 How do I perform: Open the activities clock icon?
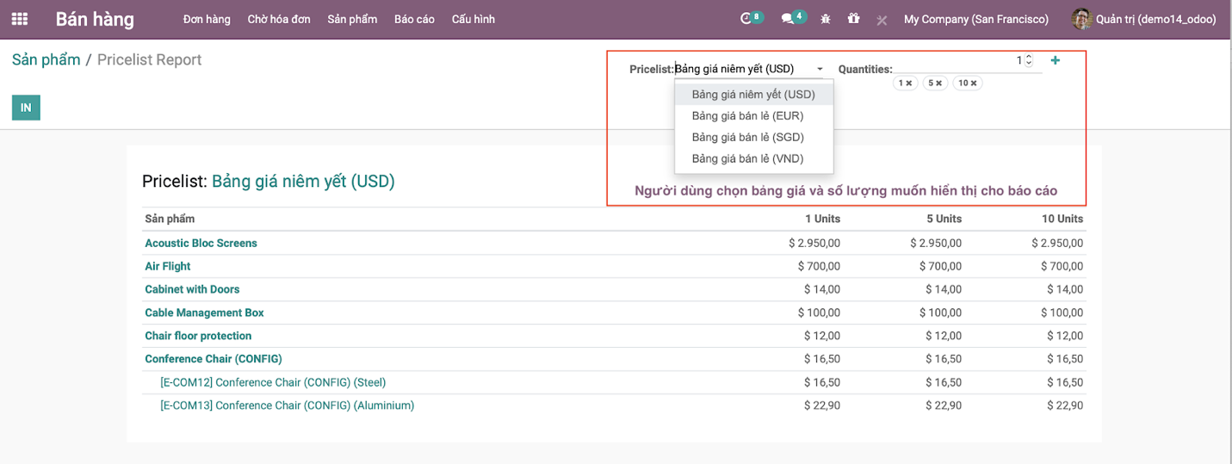746,19
